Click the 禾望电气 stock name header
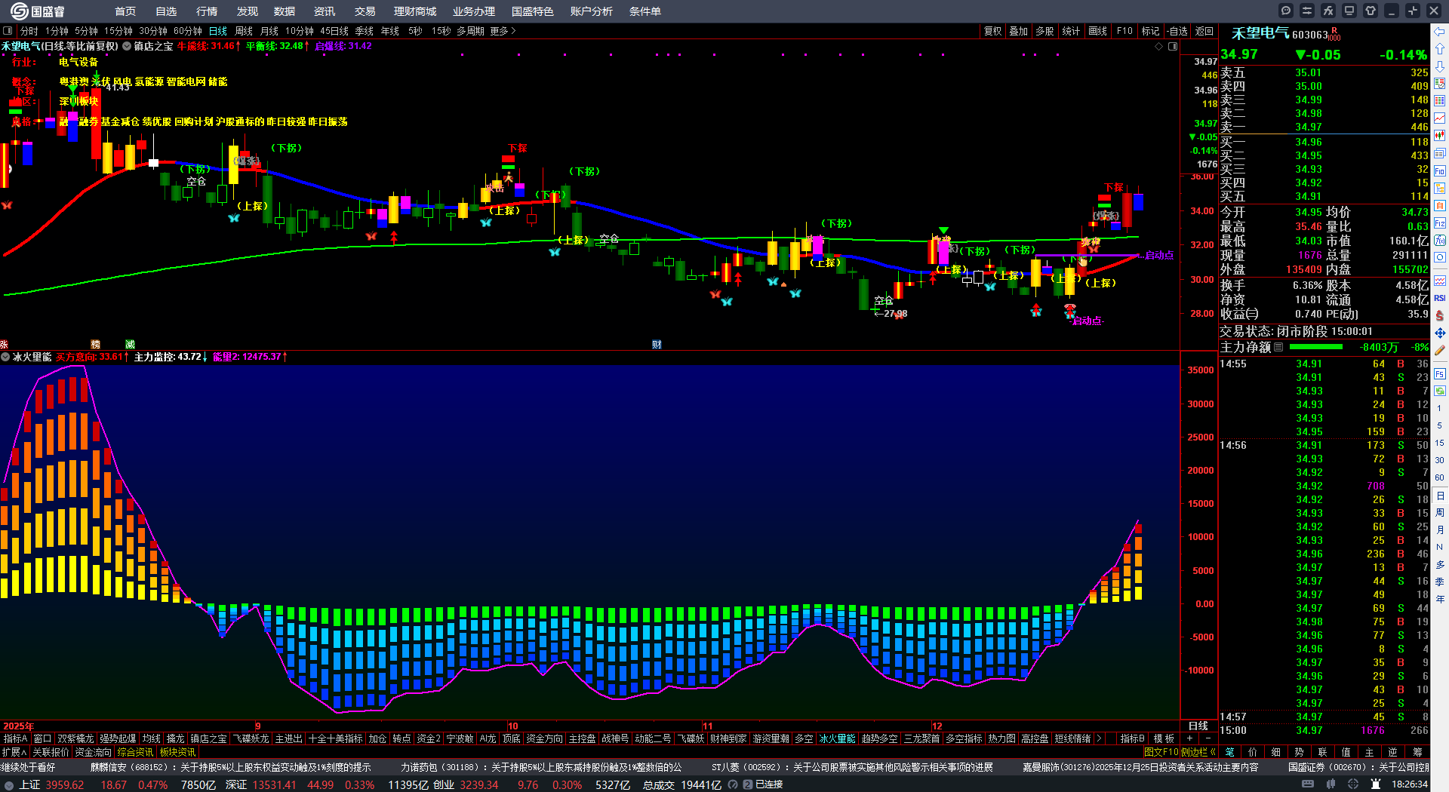Image resolution: width=1449 pixels, height=792 pixels. [1260, 33]
